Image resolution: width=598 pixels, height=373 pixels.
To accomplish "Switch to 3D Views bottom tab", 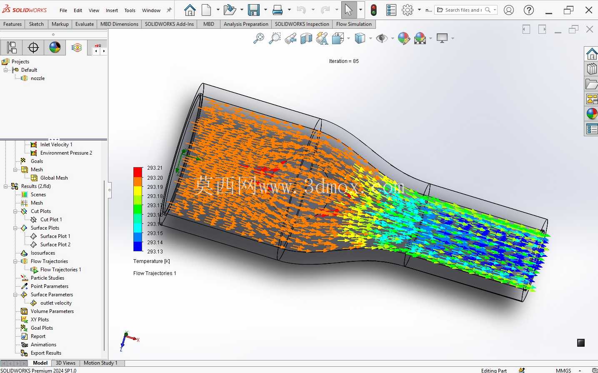I will (x=65, y=363).
